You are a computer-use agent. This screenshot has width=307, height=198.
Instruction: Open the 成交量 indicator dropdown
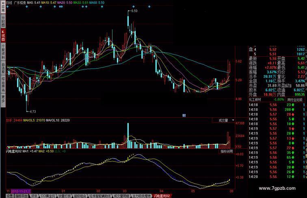tap(224, 120)
